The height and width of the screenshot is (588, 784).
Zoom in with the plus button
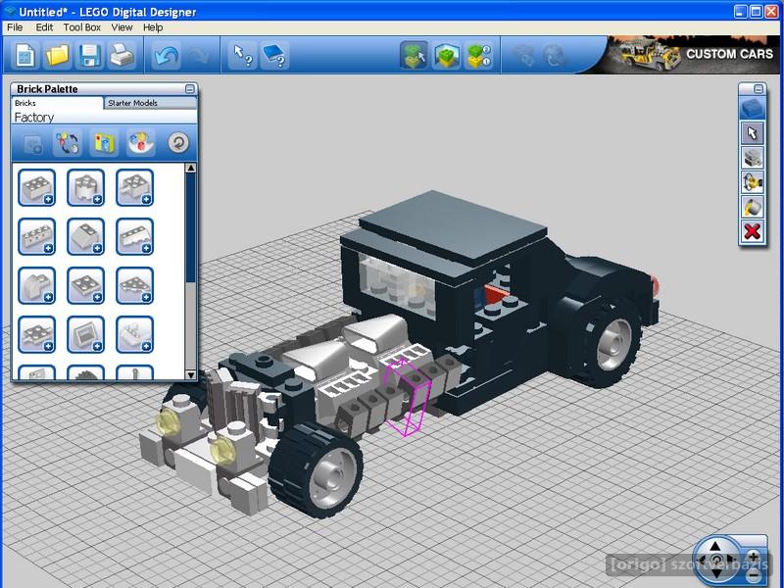click(754, 557)
